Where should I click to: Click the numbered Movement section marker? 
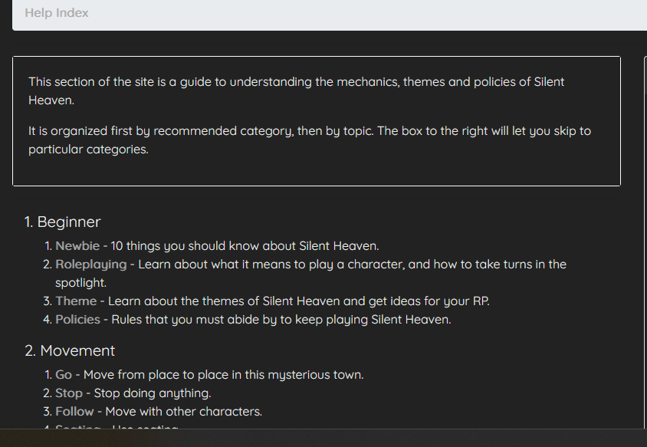(x=28, y=350)
